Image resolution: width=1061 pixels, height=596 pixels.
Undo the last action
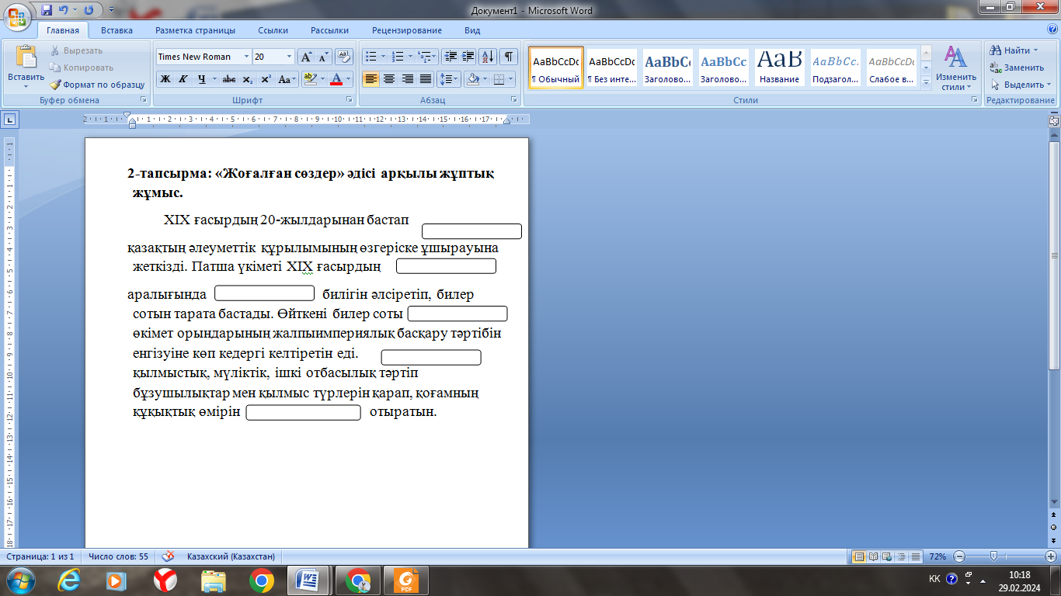point(64,11)
